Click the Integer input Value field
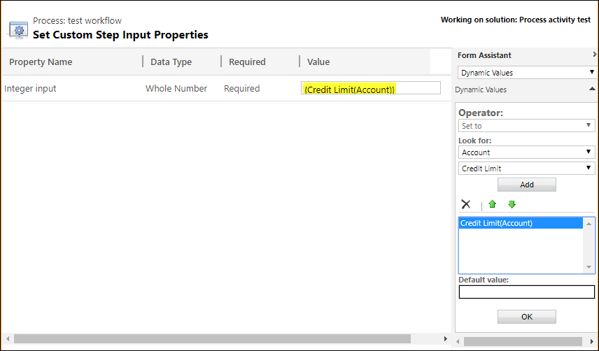This screenshot has height=351, width=599. point(371,89)
